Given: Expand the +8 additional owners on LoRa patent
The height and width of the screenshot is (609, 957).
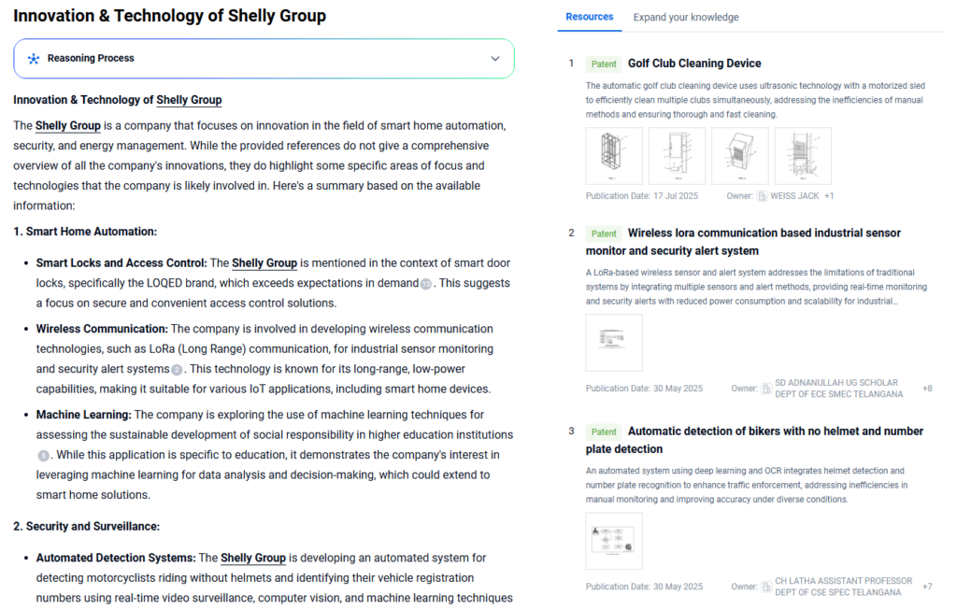Looking at the screenshot, I should (926, 389).
